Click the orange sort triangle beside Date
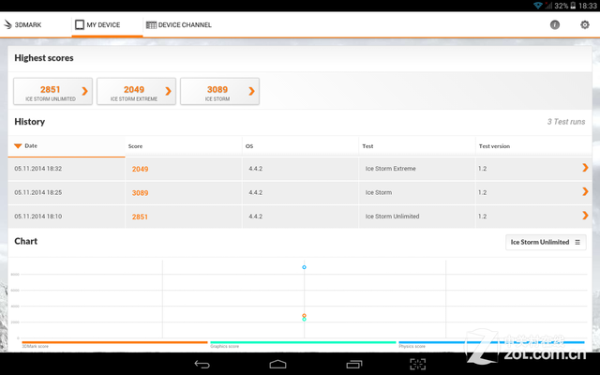Viewport: 600px width, 375px height. point(18,146)
